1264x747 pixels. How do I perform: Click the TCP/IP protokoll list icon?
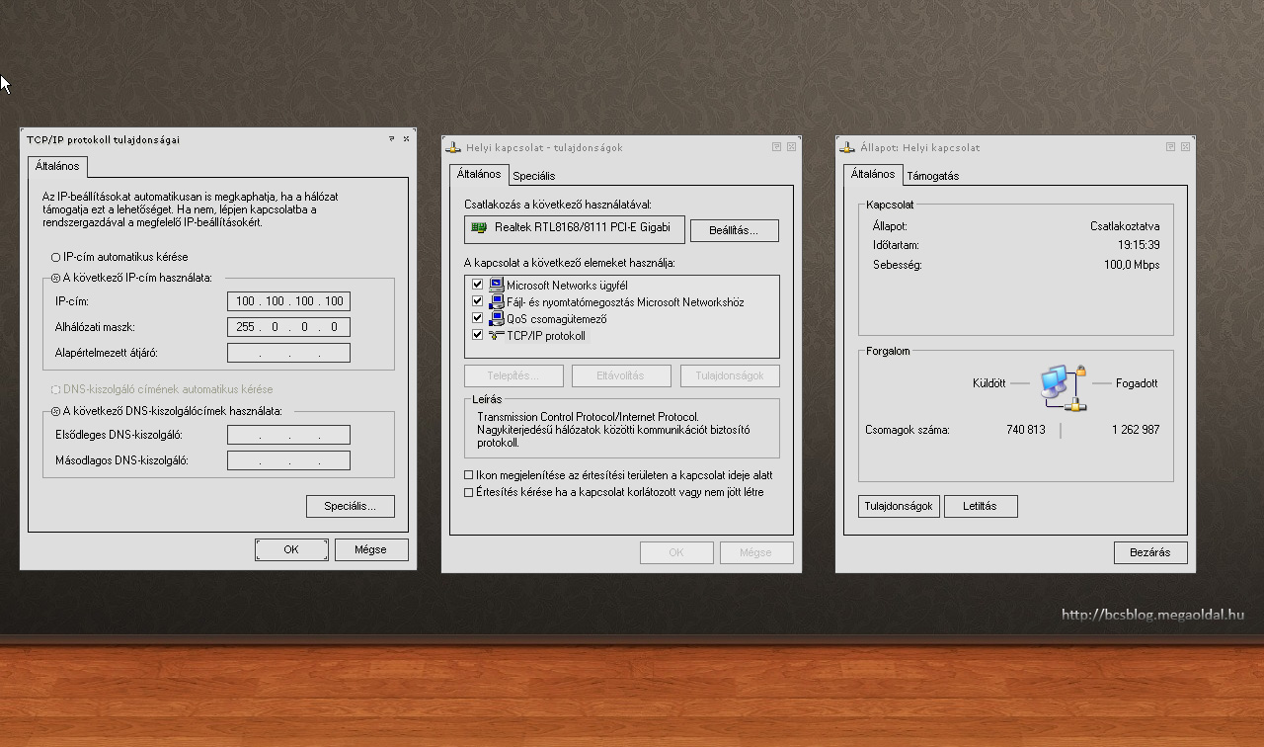(x=496, y=336)
